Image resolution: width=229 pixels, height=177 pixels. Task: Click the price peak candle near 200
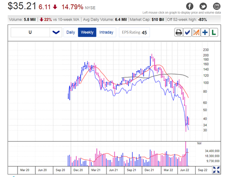click(x=152, y=56)
